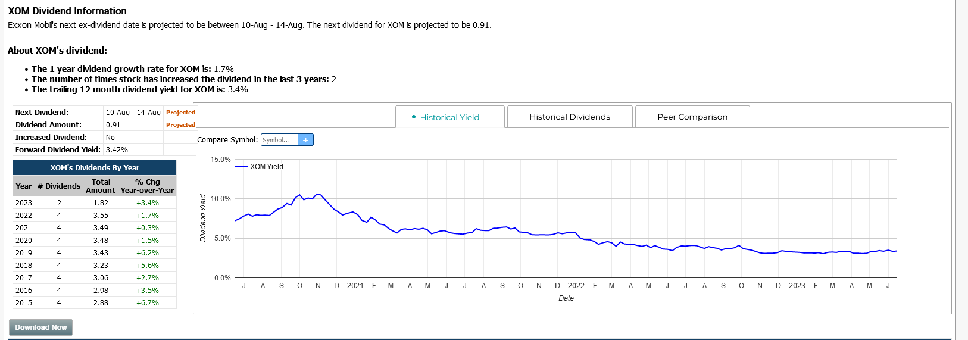This screenshot has width=968, height=340.
Task: Click the Download Now button
Action: tap(41, 327)
